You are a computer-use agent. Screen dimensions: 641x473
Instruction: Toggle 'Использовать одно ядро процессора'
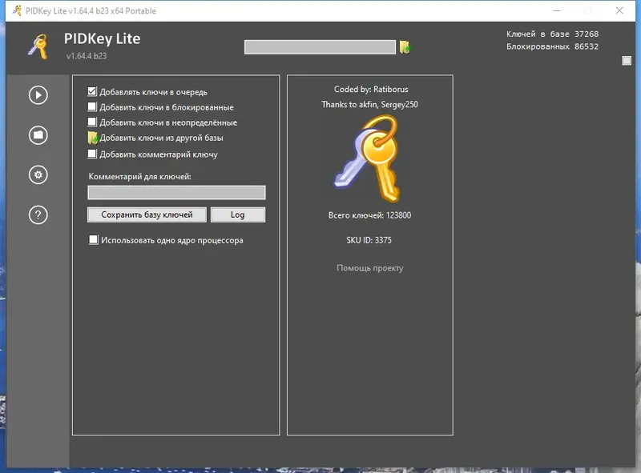coord(94,240)
